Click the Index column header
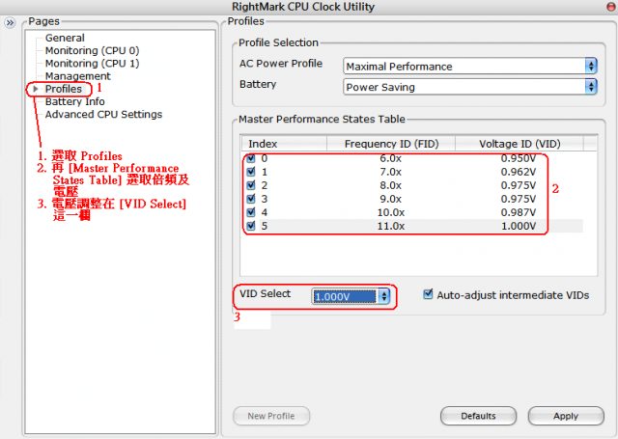618x439 pixels. pos(284,144)
